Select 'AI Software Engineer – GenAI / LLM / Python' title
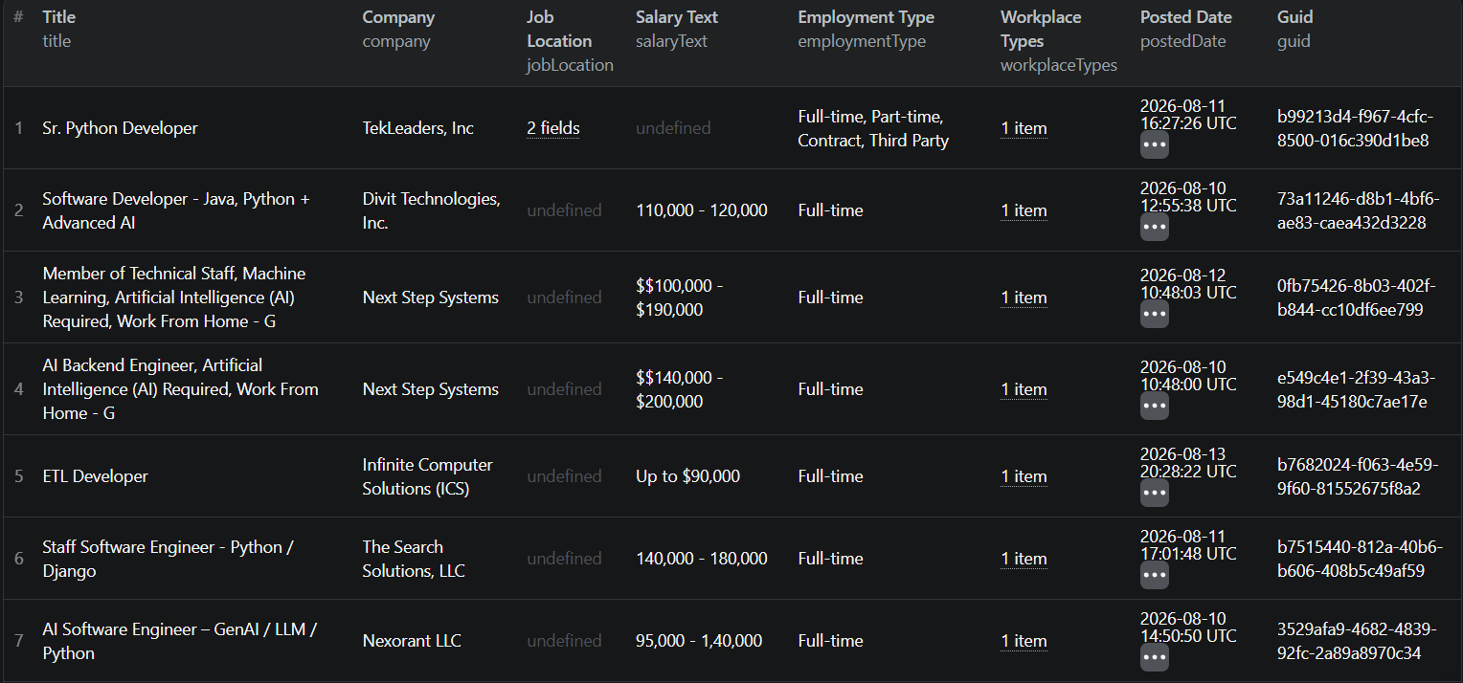The height and width of the screenshot is (683, 1463). tap(179, 641)
